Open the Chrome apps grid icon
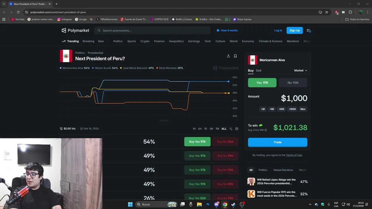The height and width of the screenshot is (209, 372). click(4, 19)
